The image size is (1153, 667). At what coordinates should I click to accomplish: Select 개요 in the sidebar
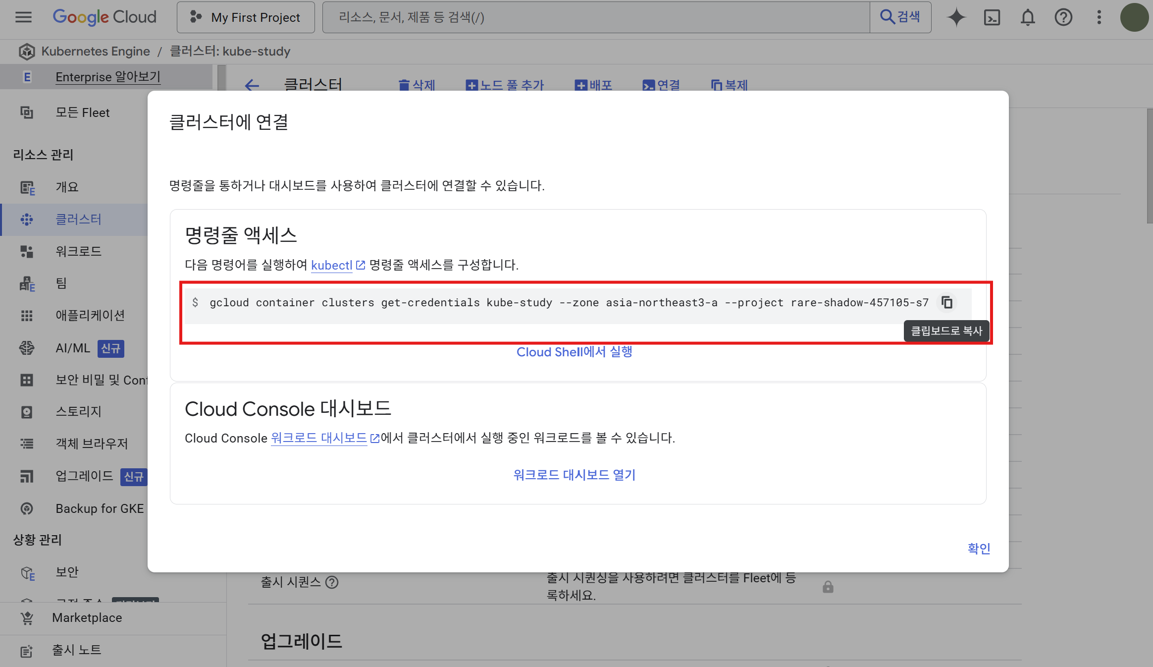point(67,187)
